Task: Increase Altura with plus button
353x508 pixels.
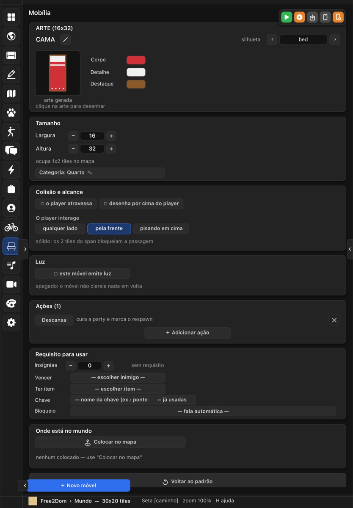Action: coord(111,149)
